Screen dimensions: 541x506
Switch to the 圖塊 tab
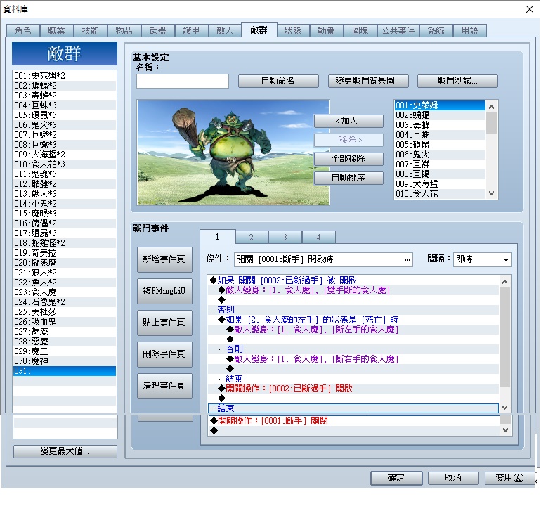click(x=360, y=31)
